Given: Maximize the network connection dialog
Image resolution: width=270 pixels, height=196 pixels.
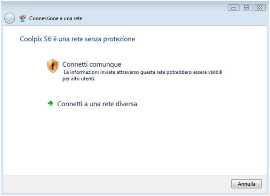Looking at the screenshot, I should (246, 8).
